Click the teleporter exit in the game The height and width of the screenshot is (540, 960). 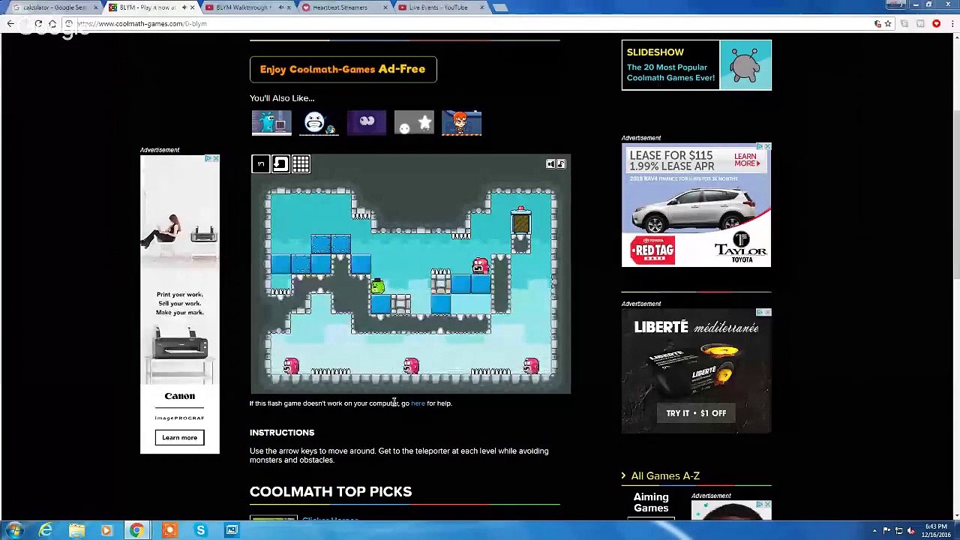click(x=520, y=221)
